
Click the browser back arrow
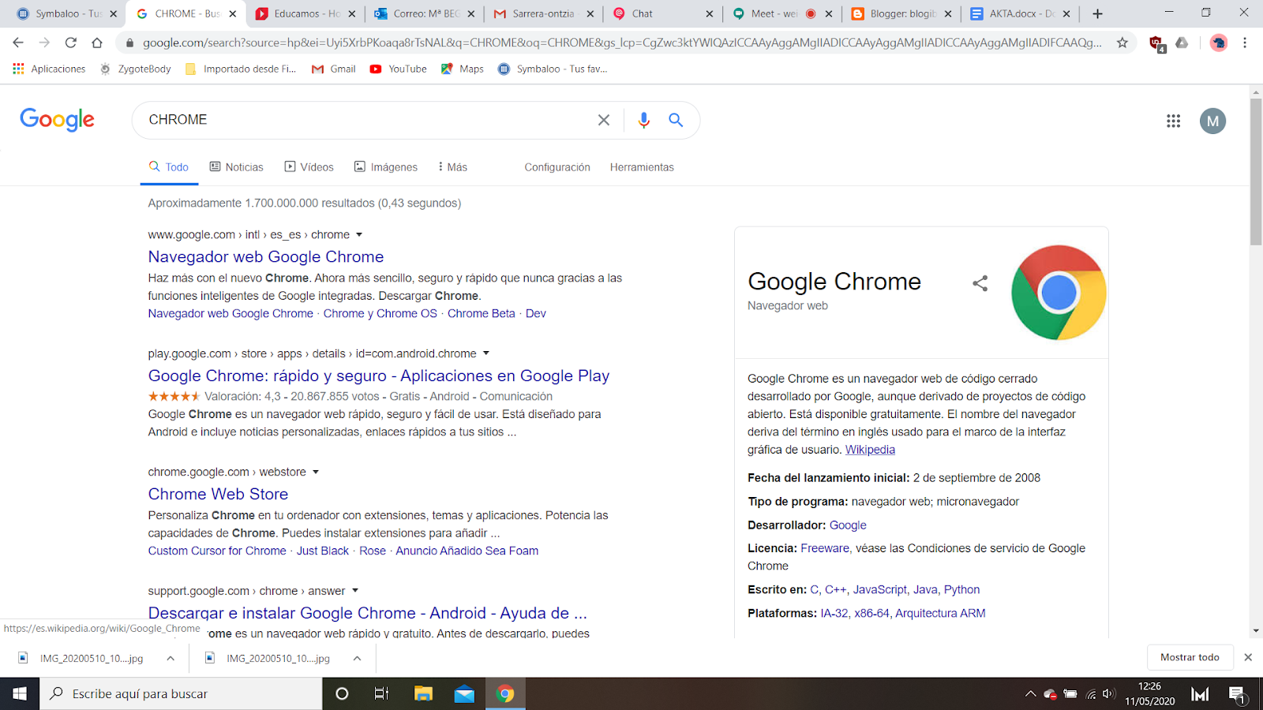click(x=18, y=43)
